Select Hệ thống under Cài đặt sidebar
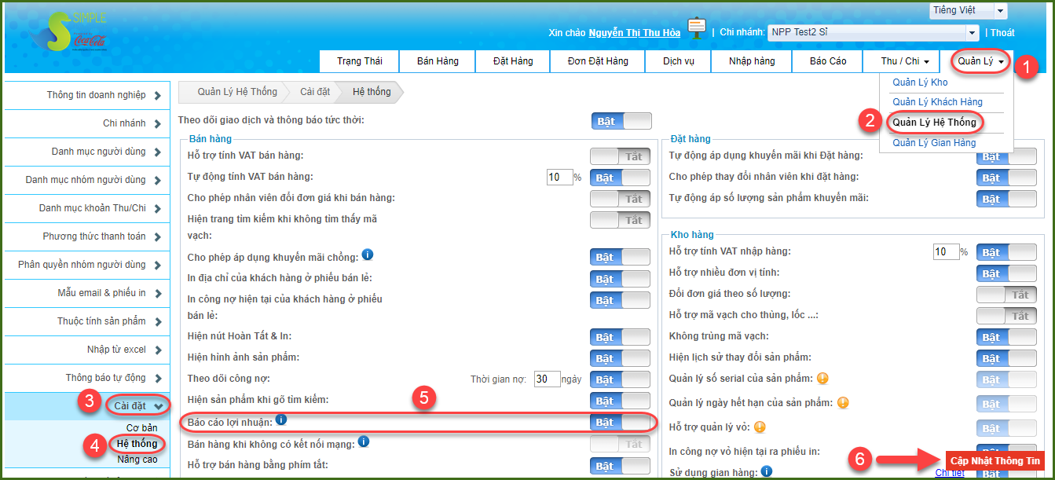This screenshot has width=1055, height=480. point(137,444)
